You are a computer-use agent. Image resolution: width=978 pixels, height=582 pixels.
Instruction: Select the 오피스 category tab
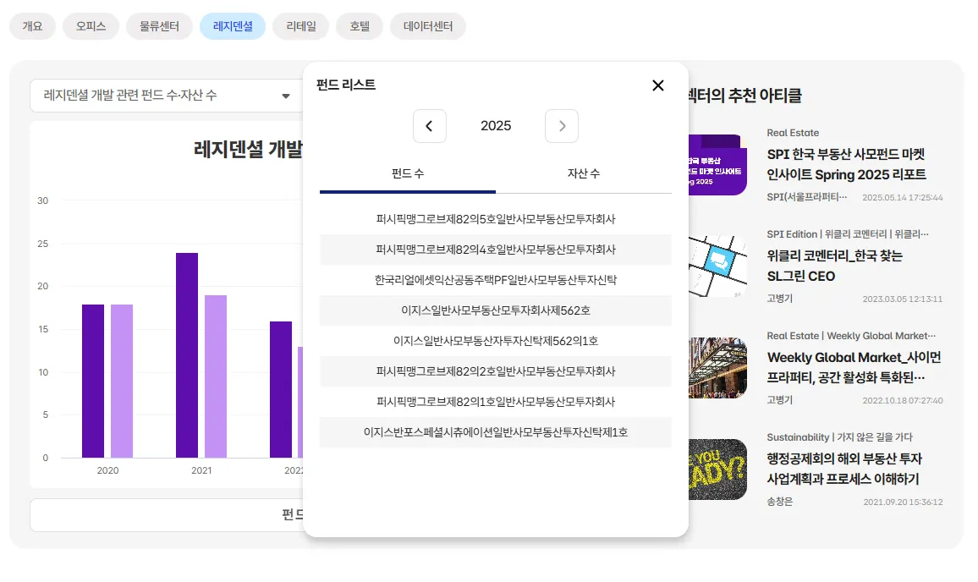pyautogui.click(x=91, y=26)
